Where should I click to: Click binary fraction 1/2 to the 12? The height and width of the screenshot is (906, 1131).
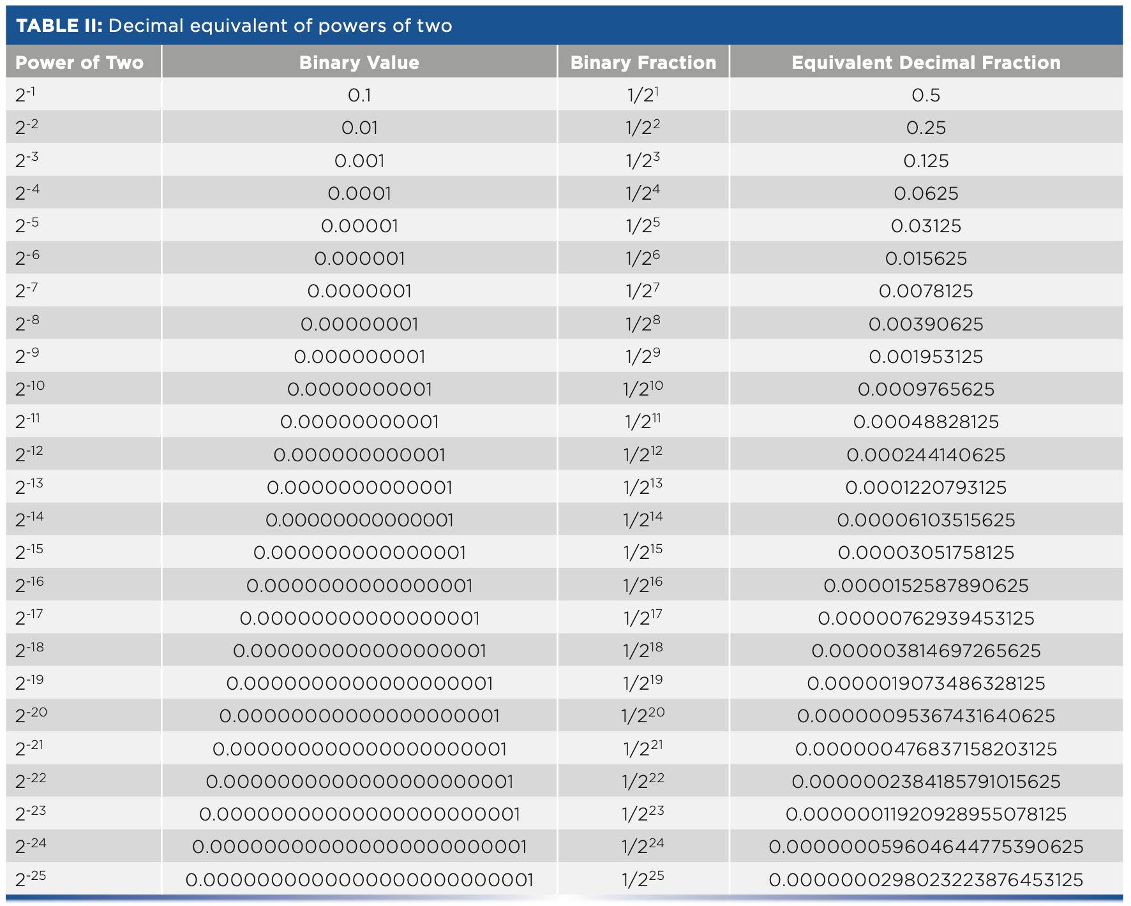643,454
